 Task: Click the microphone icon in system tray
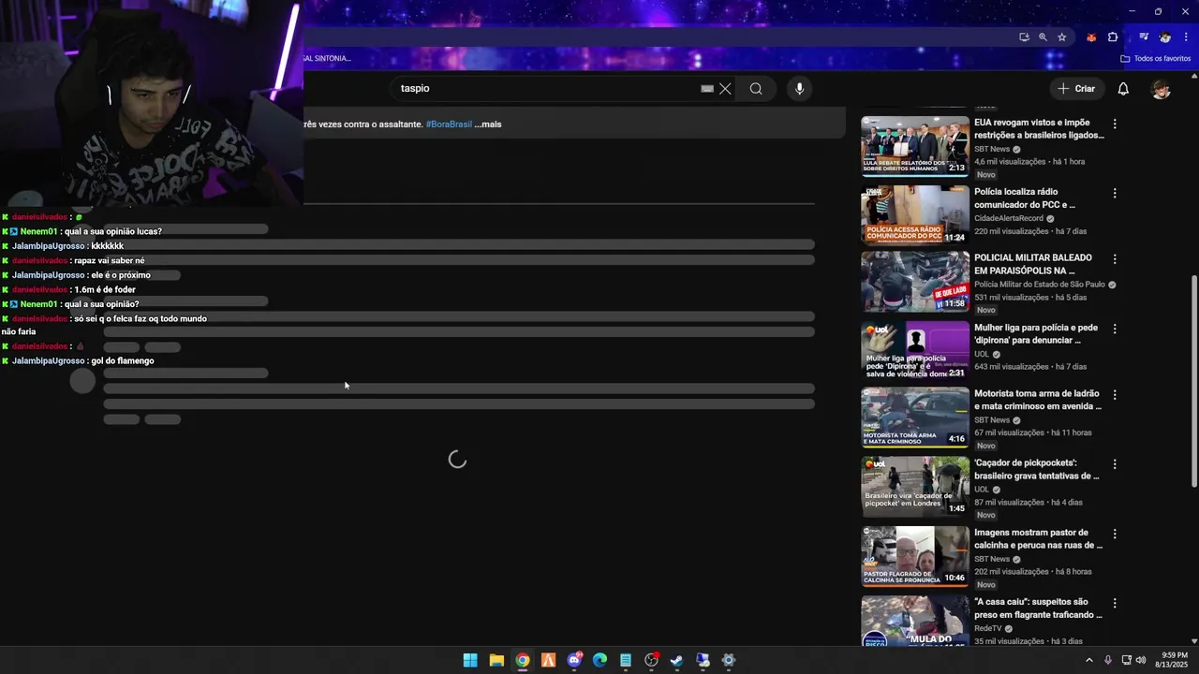point(1108,660)
